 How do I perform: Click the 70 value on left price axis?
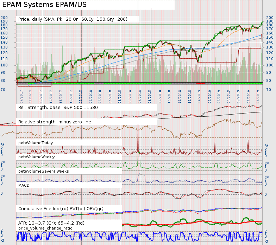click(x=3, y=90)
